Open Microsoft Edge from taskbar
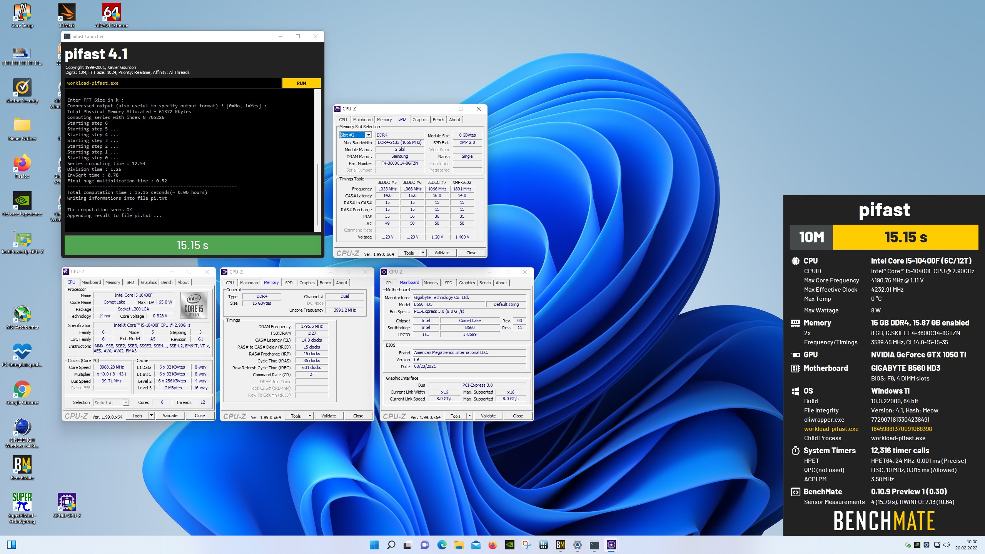This screenshot has height=554, width=985. pos(442,545)
